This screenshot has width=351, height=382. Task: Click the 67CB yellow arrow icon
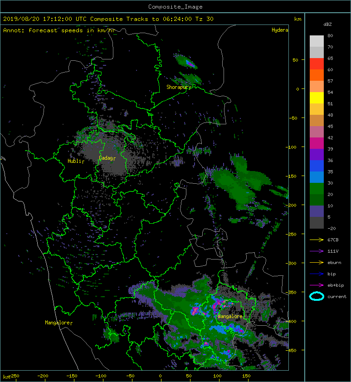tap(317, 240)
